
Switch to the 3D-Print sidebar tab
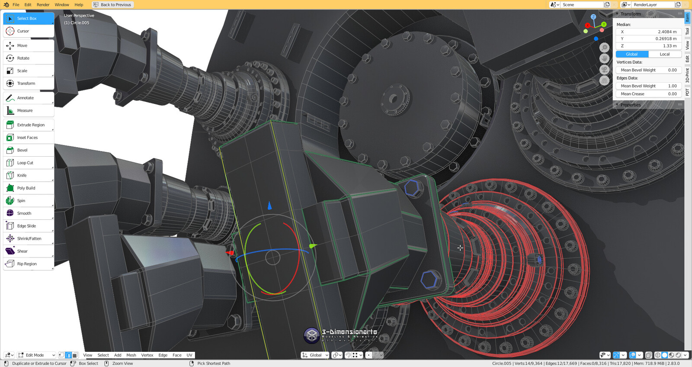pyautogui.click(x=687, y=75)
